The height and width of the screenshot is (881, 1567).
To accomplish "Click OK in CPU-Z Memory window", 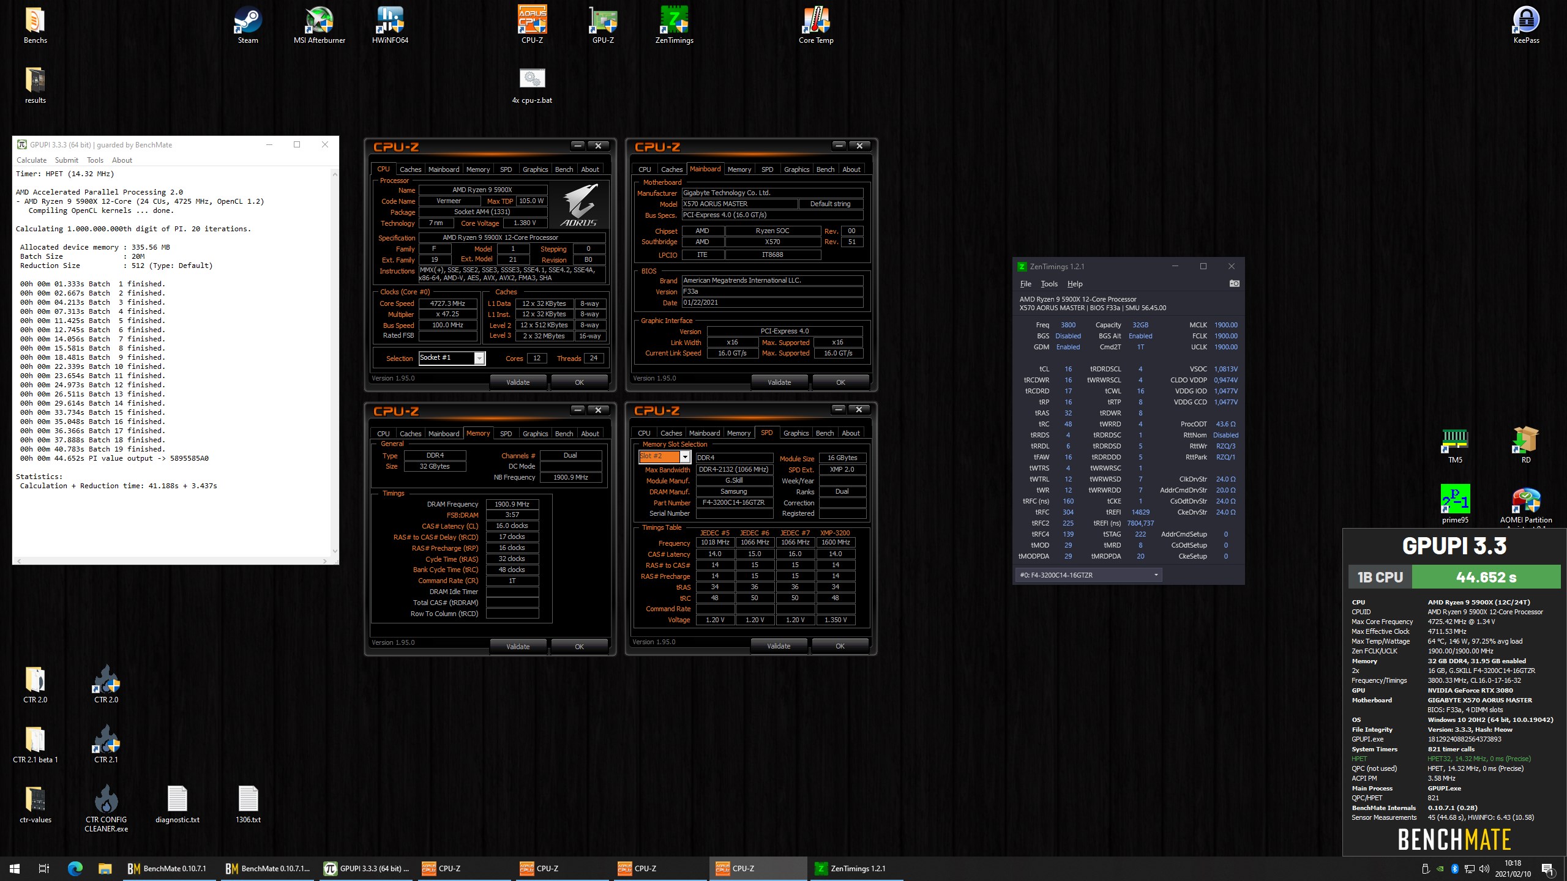I will pos(579,647).
